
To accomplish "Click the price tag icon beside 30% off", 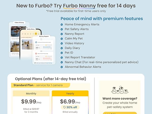I will pos(64,107).
